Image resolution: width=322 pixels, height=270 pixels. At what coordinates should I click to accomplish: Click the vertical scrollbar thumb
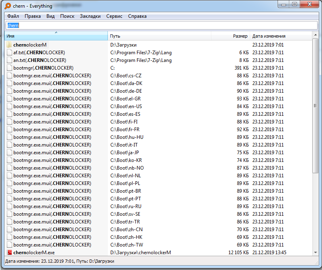pyautogui.click(x=315, y=106)
